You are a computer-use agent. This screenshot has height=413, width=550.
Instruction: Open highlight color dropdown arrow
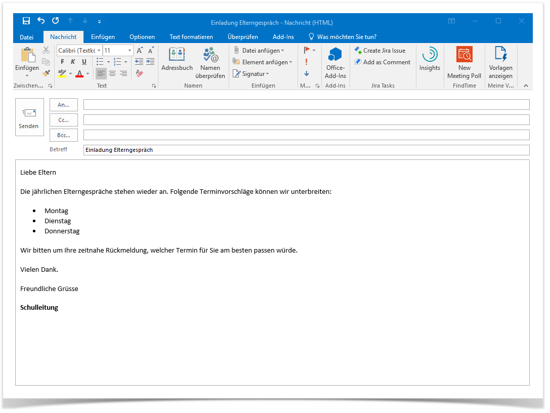[70, 74]
